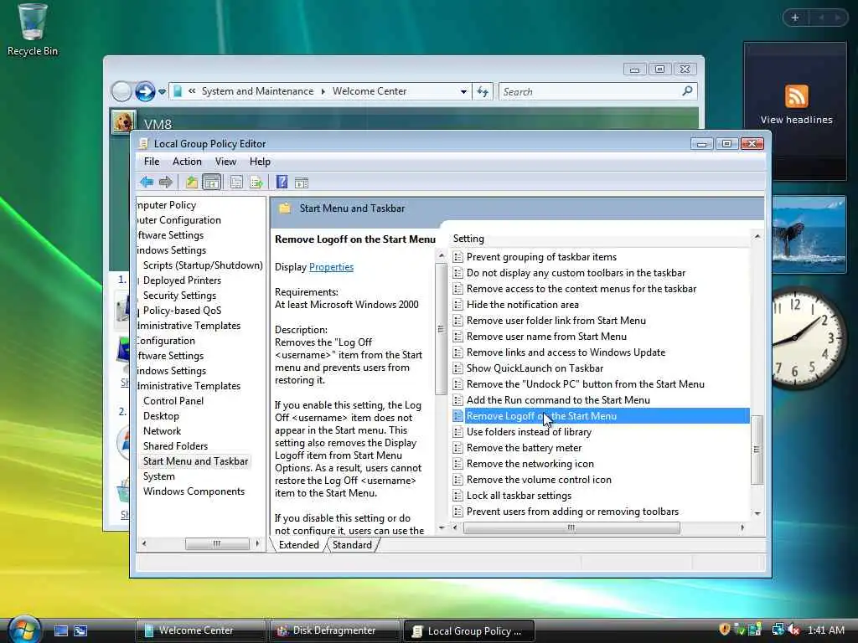
Task: Click the View headlines RSS gadget
Action: 796,105
